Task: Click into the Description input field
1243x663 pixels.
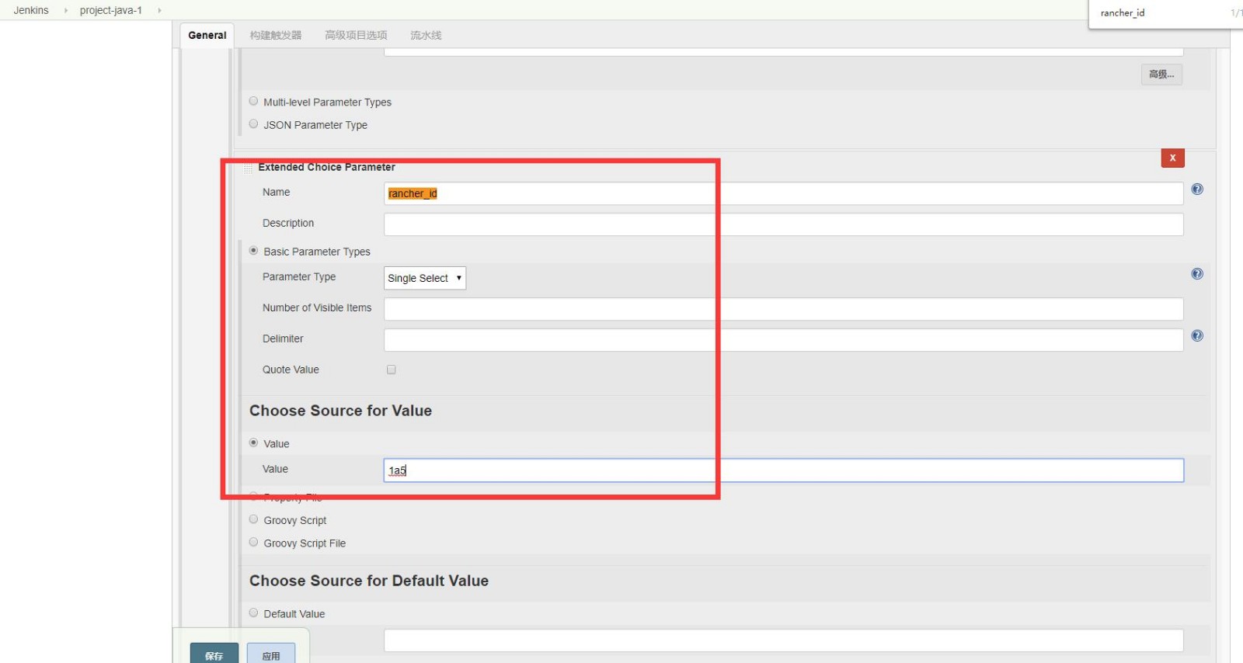Action: tap(784, 224)
